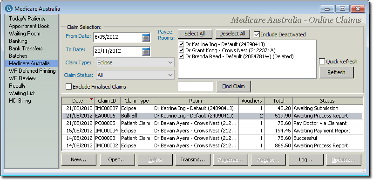Uncheck Dr Grant Kong payee room
Image resolution: width=373 pixels, height=180 pixels.
point(181,50)
